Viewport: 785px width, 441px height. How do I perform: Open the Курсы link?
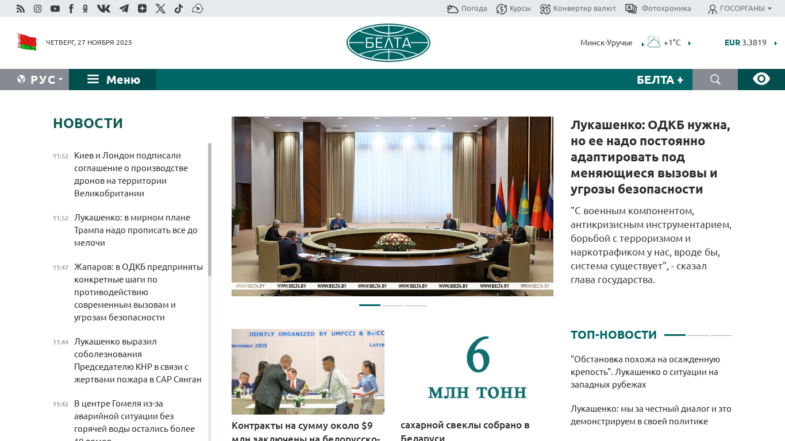(520, 9)
